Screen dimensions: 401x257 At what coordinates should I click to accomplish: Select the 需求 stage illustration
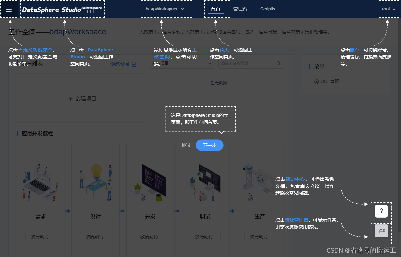point(41,182)
